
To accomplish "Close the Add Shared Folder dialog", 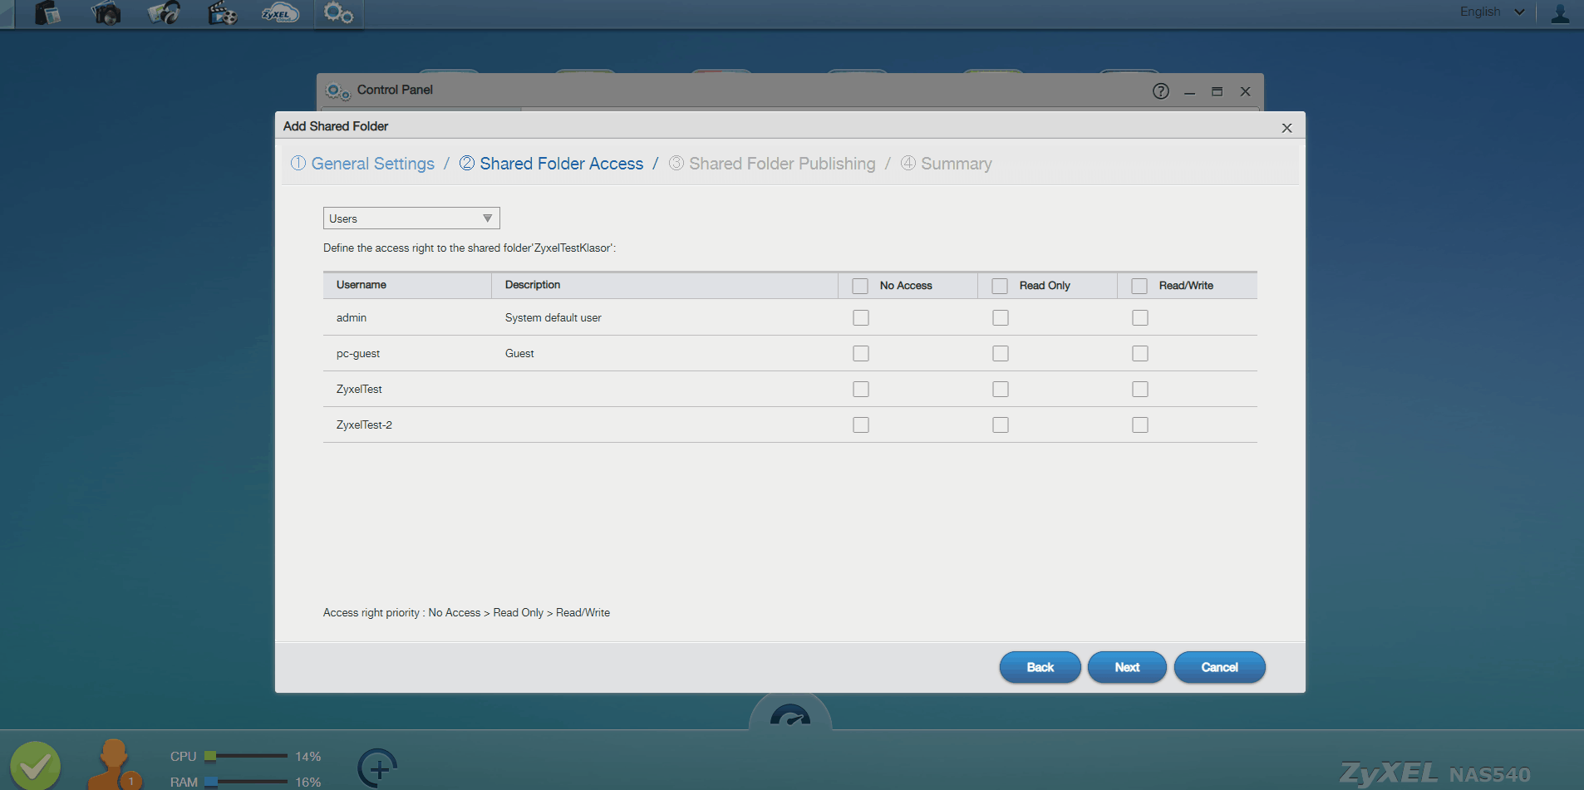I will coord(1286,128).
